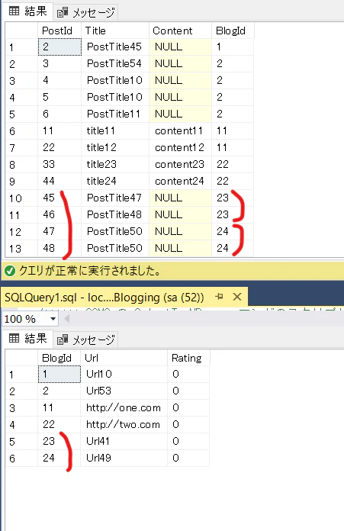344x531 pixels.
Task: Select NULL content cell in PostTitle47 row
Action: click(180, 198)
